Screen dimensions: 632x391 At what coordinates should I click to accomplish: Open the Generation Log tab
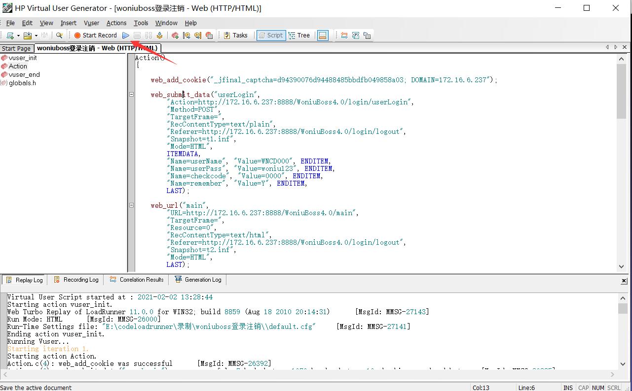198,280
